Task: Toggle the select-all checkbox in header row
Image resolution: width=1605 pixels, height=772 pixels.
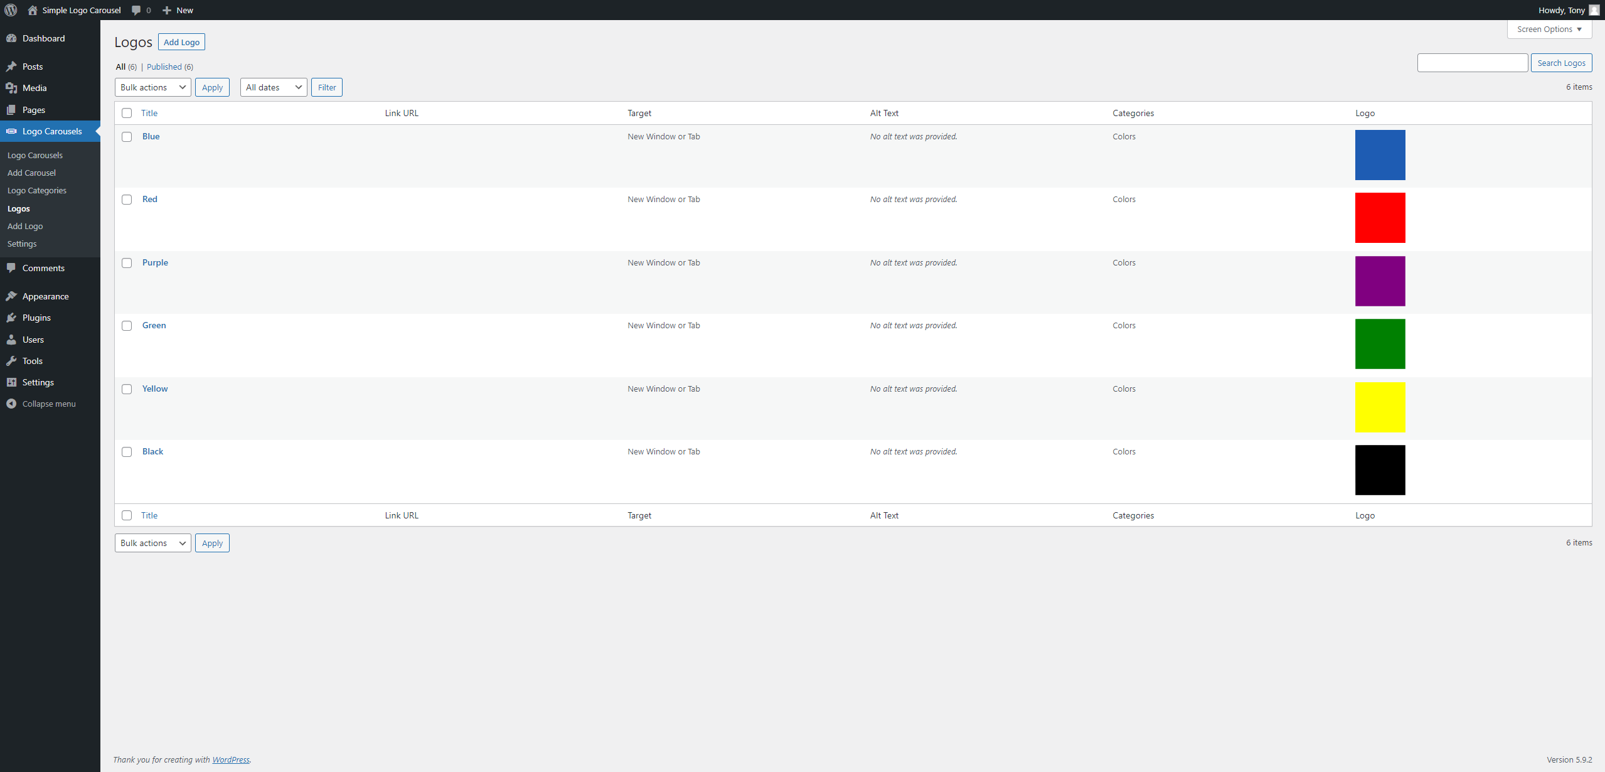Action: click(x=127, y=112)
